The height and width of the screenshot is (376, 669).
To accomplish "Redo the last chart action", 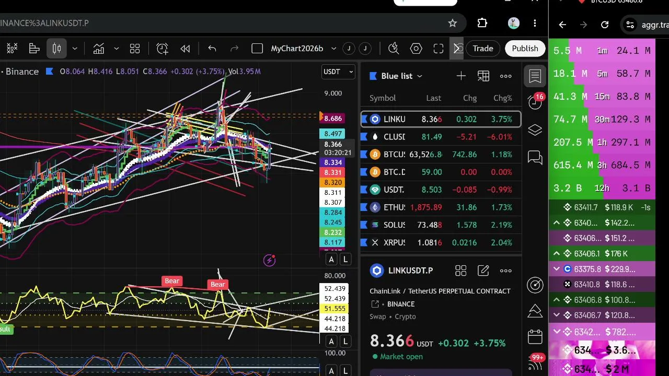I will [235, 49].
